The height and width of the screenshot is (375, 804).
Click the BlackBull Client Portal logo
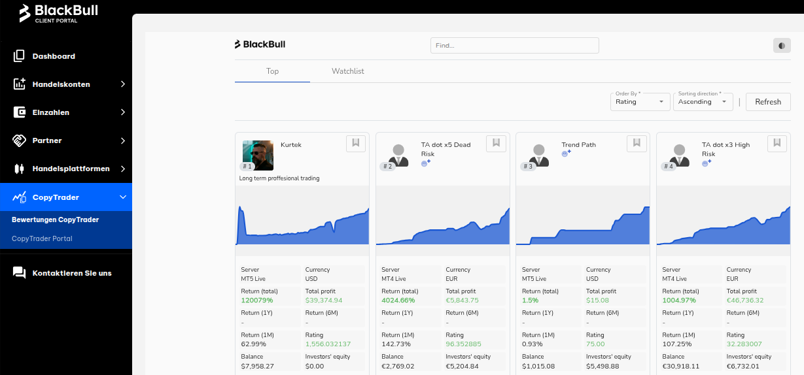[58, 13]
